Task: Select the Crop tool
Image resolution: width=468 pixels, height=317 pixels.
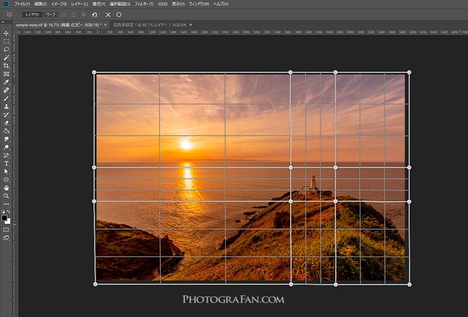Action: (x=6, y=66)
